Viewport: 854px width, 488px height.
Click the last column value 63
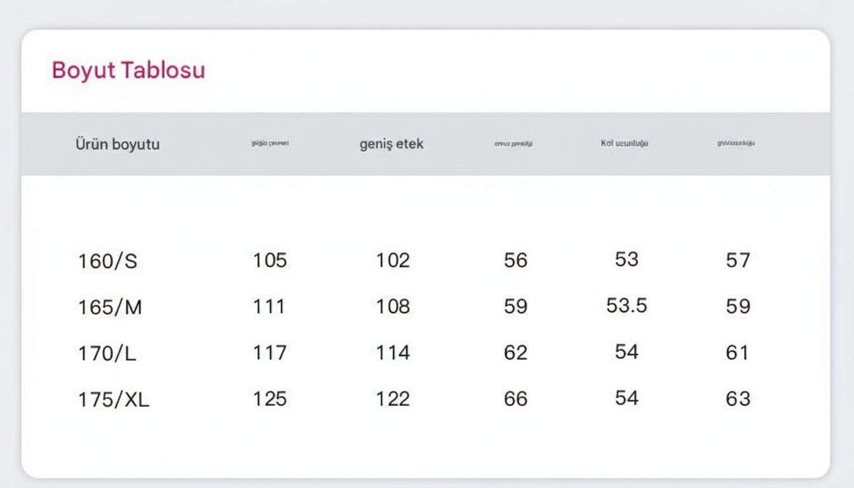tap(738, 399)
